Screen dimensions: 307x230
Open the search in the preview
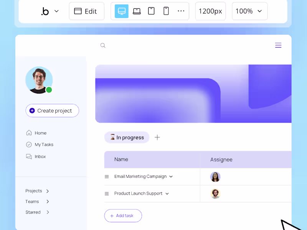(103, 45)
